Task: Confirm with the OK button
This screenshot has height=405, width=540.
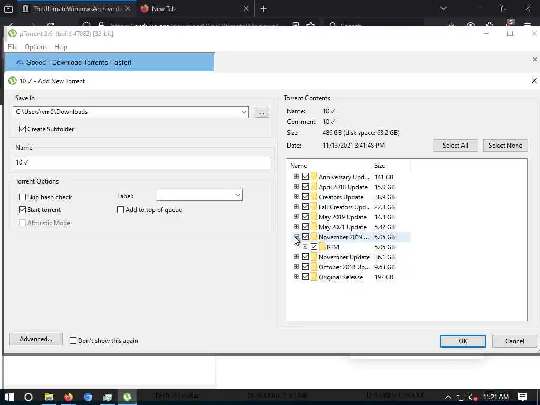Action: tap(463, 341)
